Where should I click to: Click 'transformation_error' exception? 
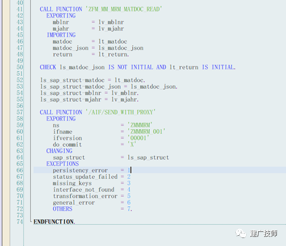point(85,196)
